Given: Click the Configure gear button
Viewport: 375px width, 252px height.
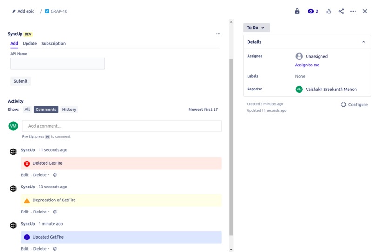Looking at the screenshot, I should (x=354, y=105).
